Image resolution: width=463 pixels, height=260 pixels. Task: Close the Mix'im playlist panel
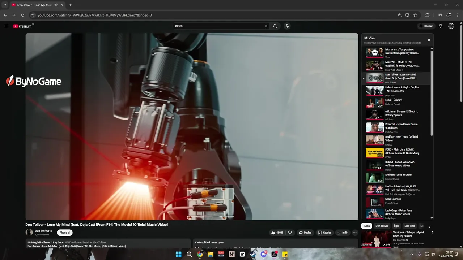(429, 40)
